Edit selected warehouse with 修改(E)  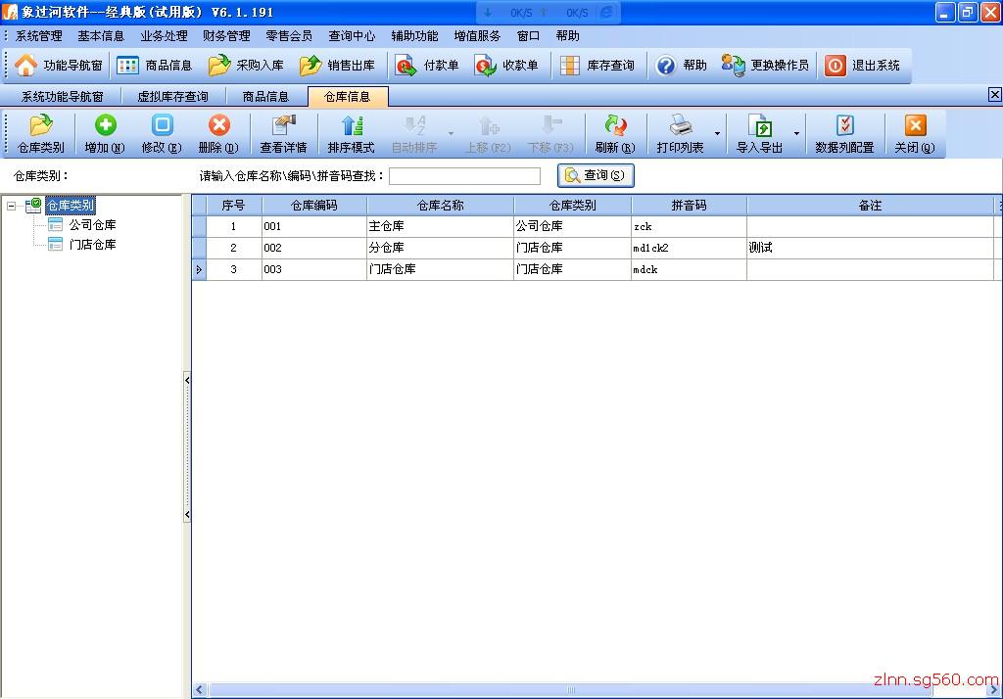click(x=162, y=134)
